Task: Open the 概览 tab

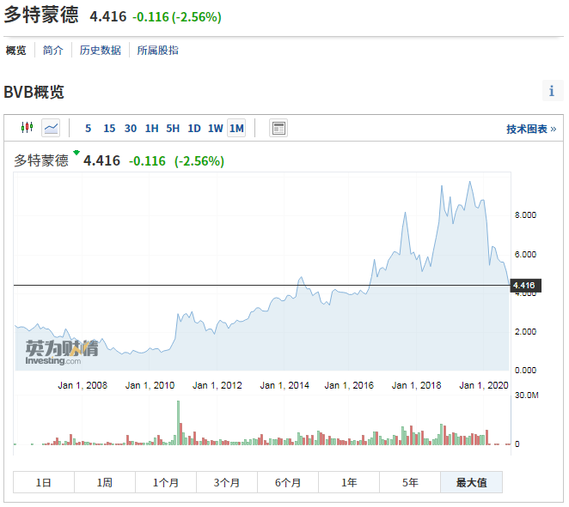Action: pos(16,51)
